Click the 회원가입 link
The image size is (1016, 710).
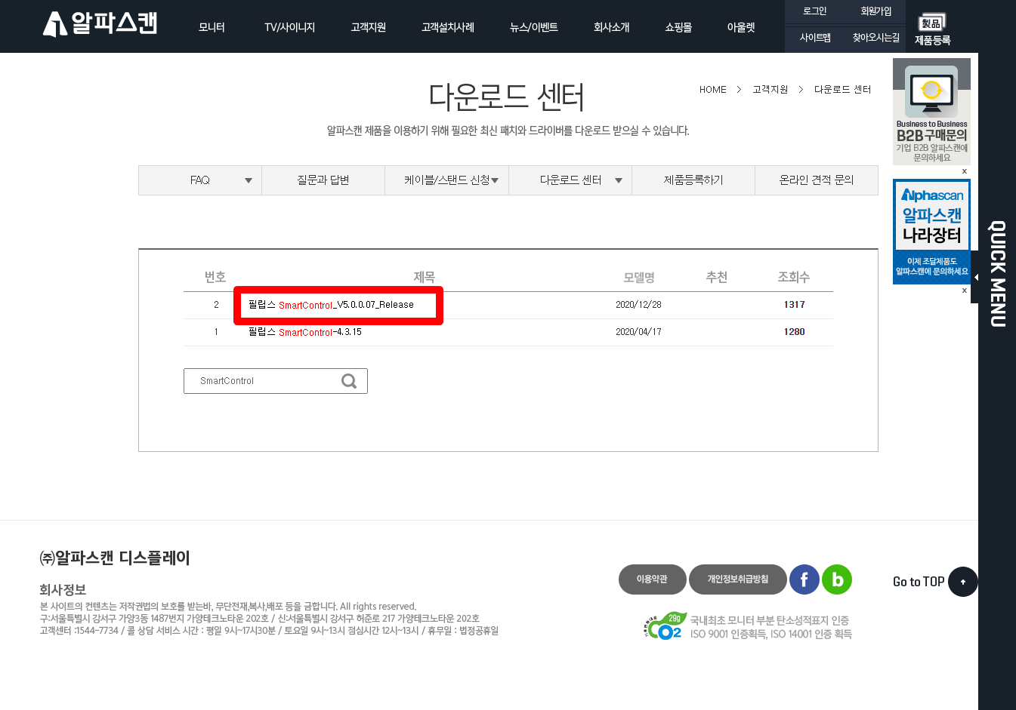pos(876,11)
